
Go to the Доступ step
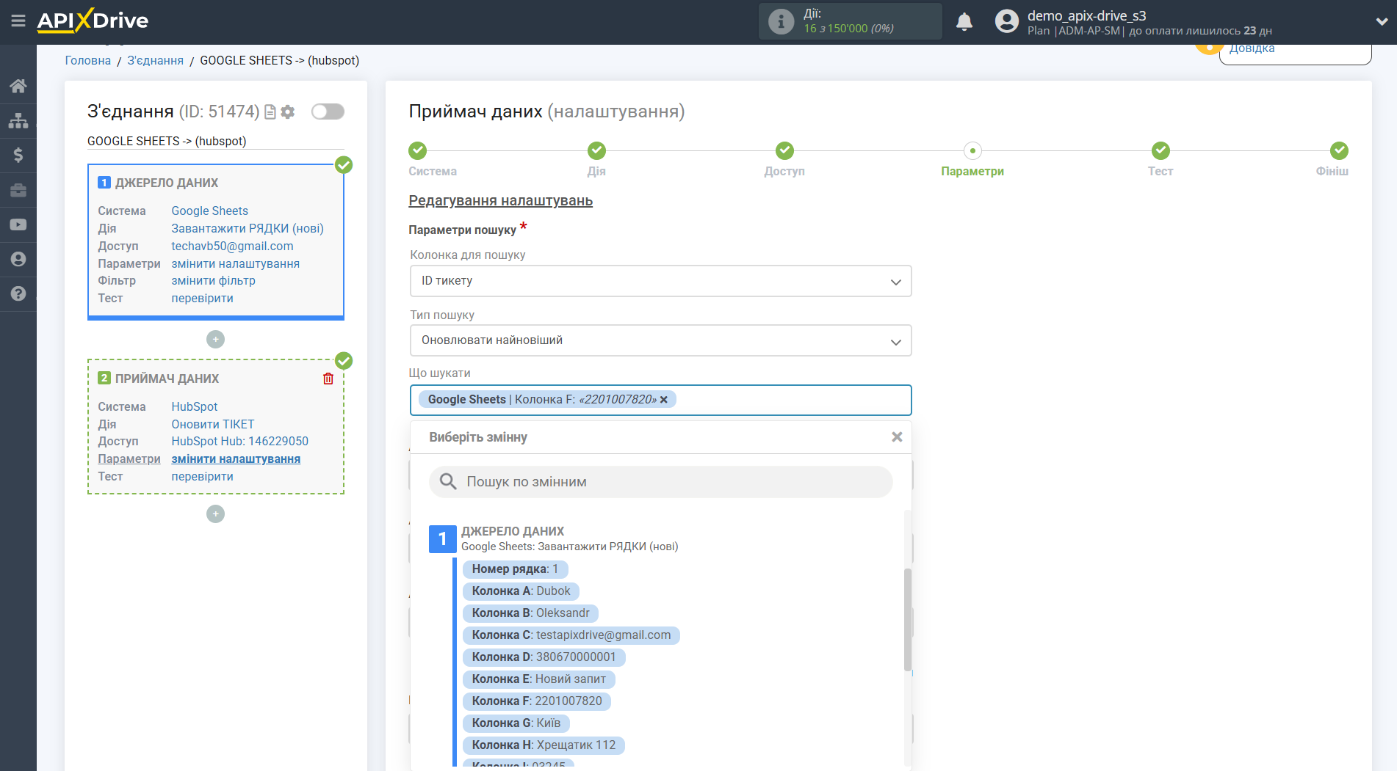point(784,150)
